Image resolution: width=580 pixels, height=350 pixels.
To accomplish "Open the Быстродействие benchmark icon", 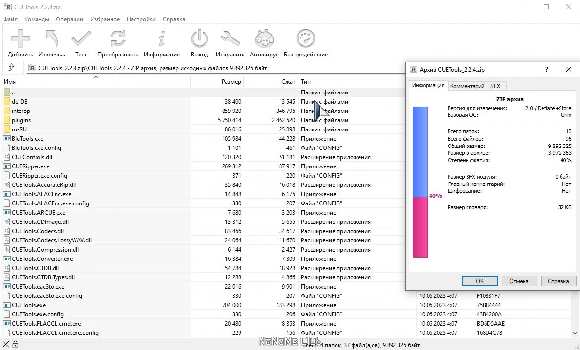I will (305, 39).
